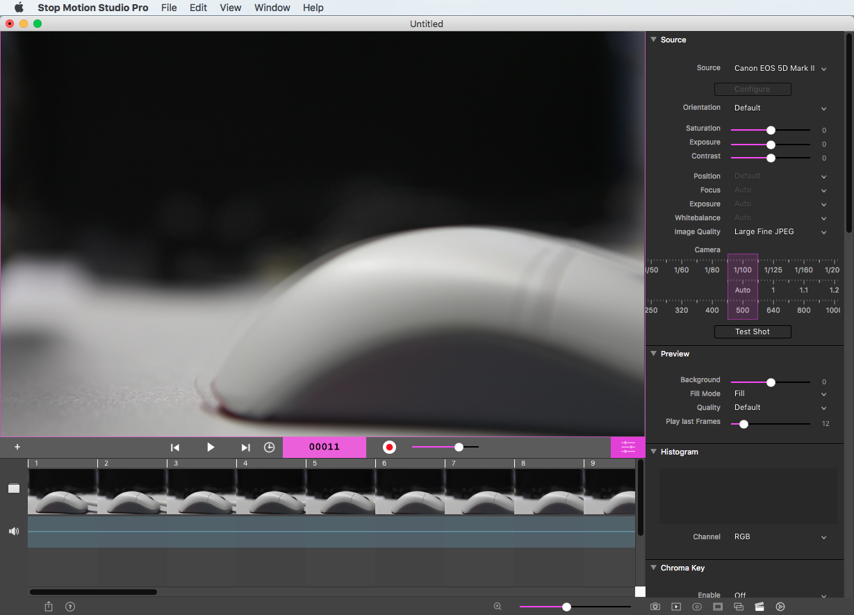Collapse the Histogram section

click(653, 452)
